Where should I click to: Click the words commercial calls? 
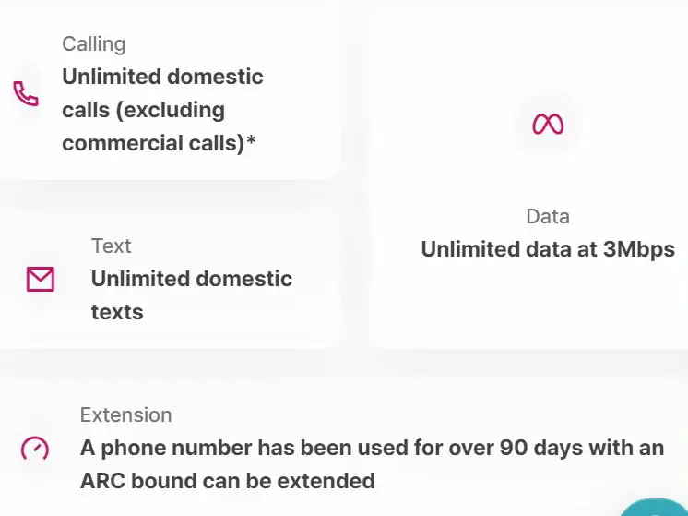click(153, 143)
